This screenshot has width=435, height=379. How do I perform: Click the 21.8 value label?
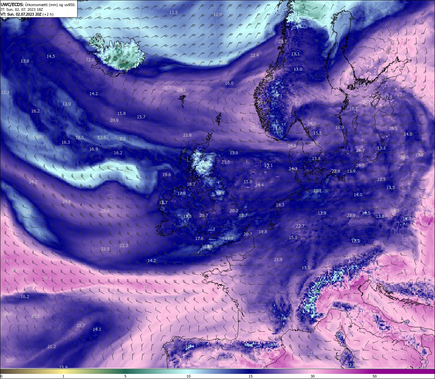point(187,135)
